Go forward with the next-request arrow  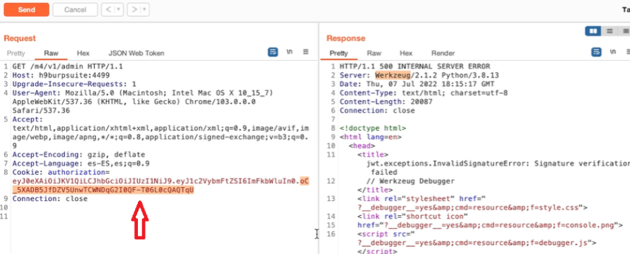click(134, 10)
